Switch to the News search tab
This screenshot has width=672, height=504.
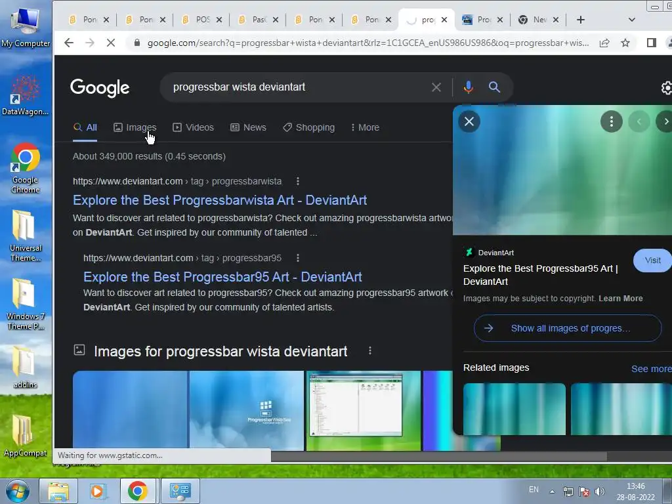(248, 127)
